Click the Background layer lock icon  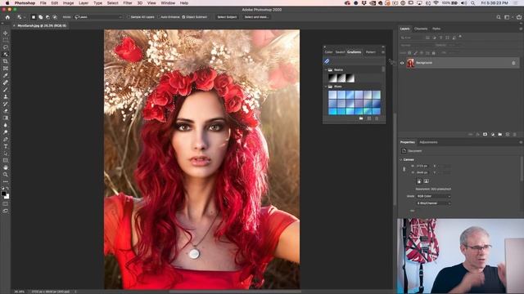pos(513,63)
